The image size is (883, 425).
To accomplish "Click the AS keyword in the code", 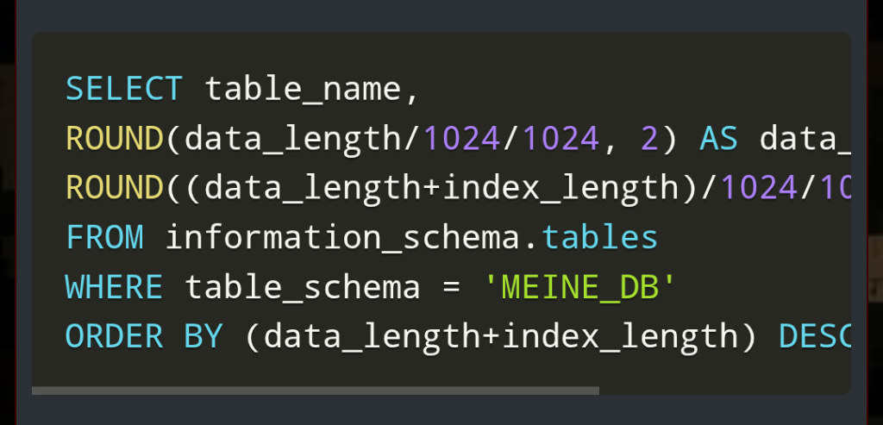I will coord(719,138).
